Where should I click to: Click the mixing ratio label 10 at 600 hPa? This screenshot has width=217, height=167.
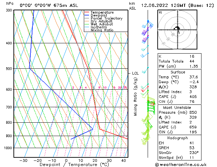[105, 88]
